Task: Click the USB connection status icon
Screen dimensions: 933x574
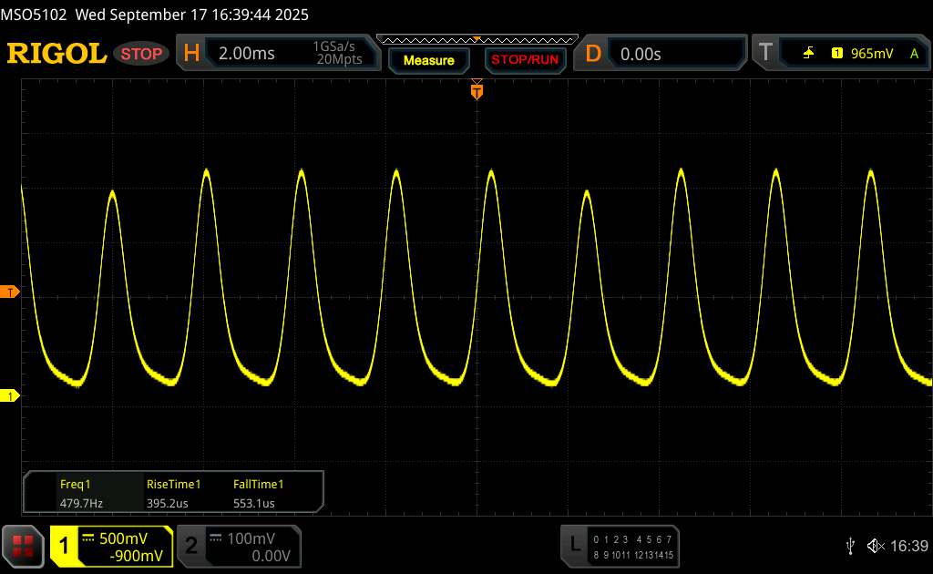Action: [x=850, y=545]
